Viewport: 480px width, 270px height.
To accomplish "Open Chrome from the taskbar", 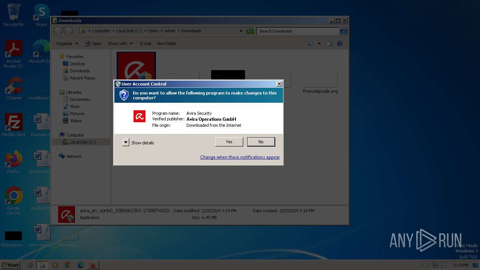I will pyautogui.click(x=68, y=265).
